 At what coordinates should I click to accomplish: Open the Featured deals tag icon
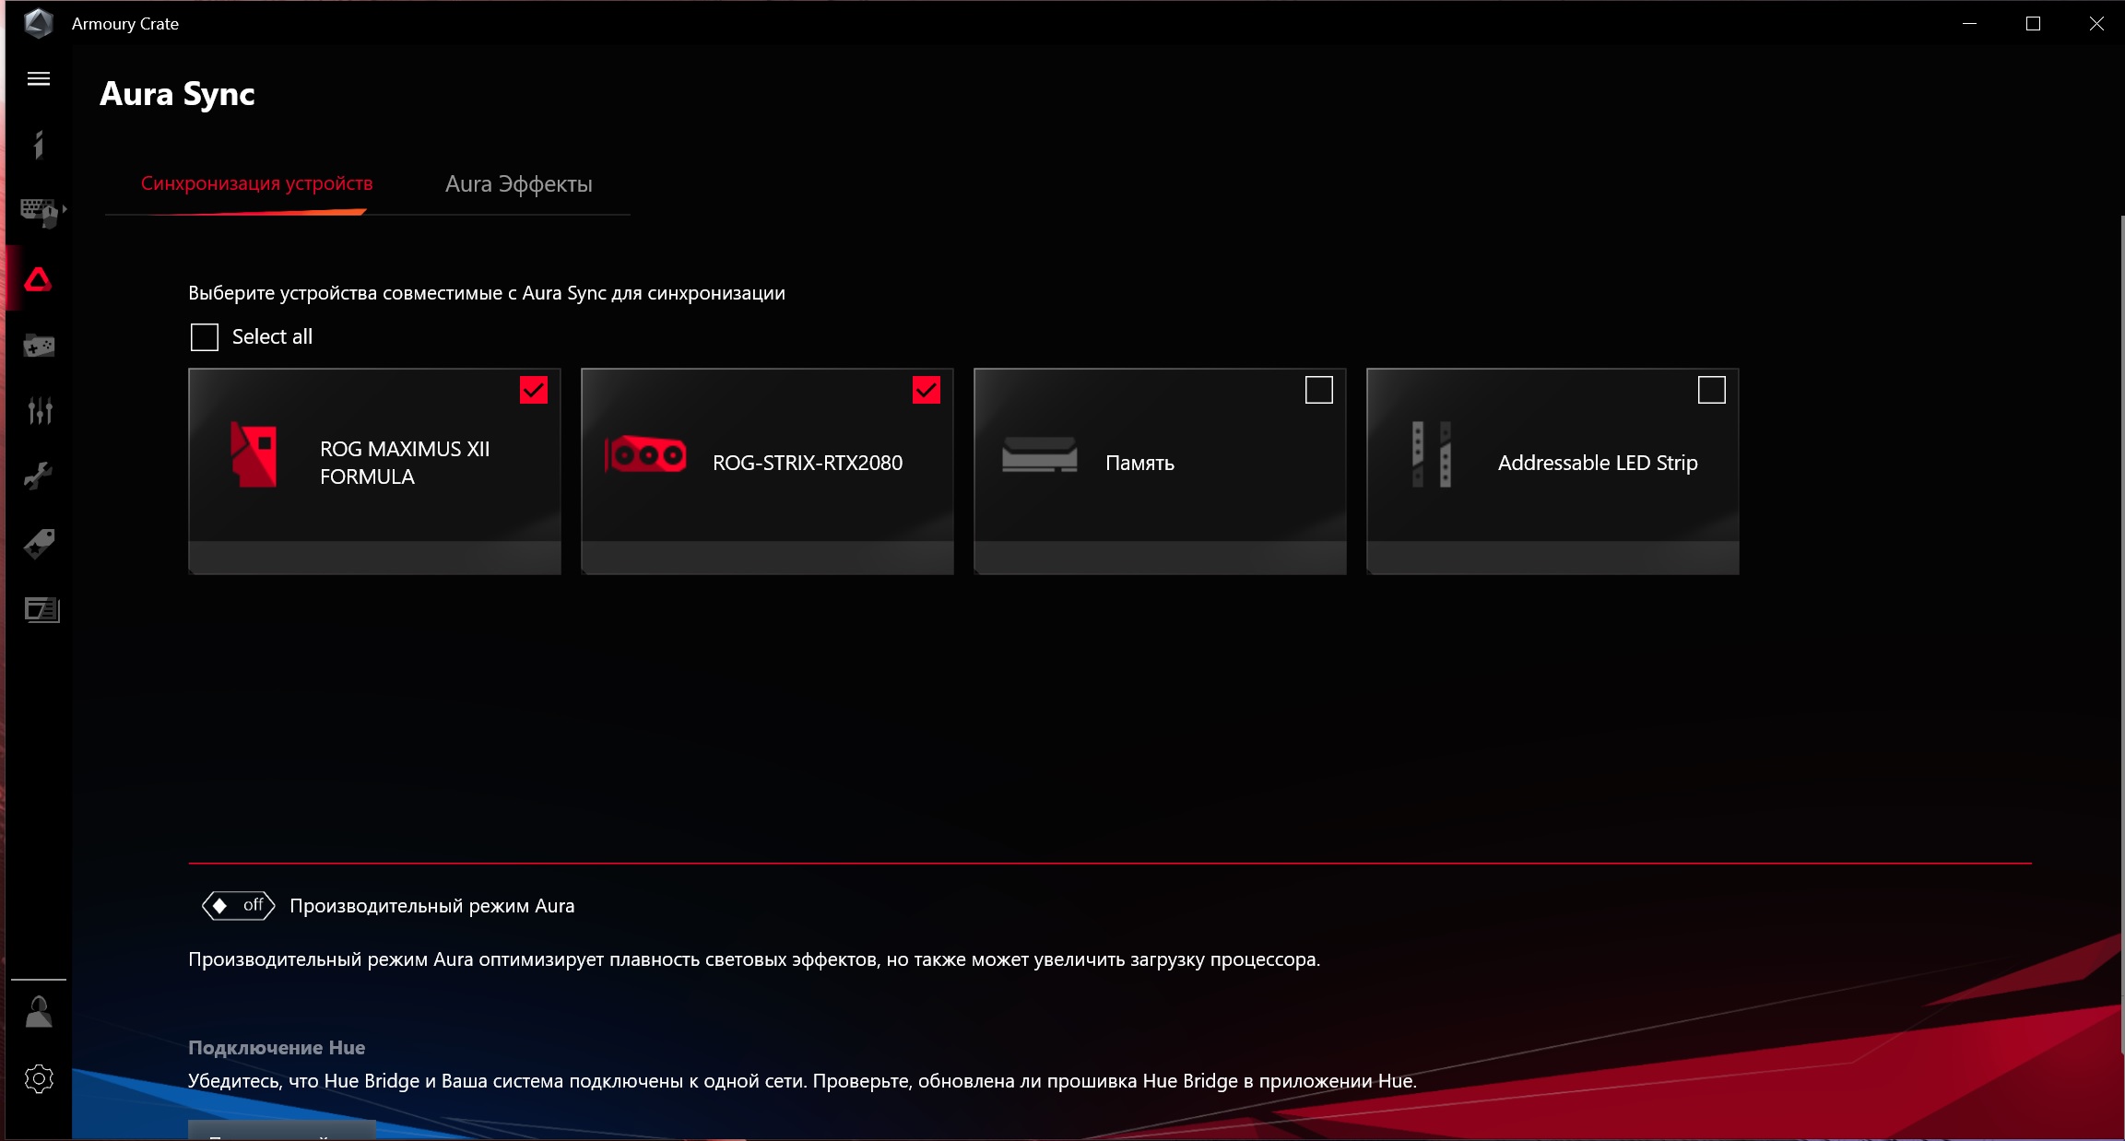click(x=39, y=543)
